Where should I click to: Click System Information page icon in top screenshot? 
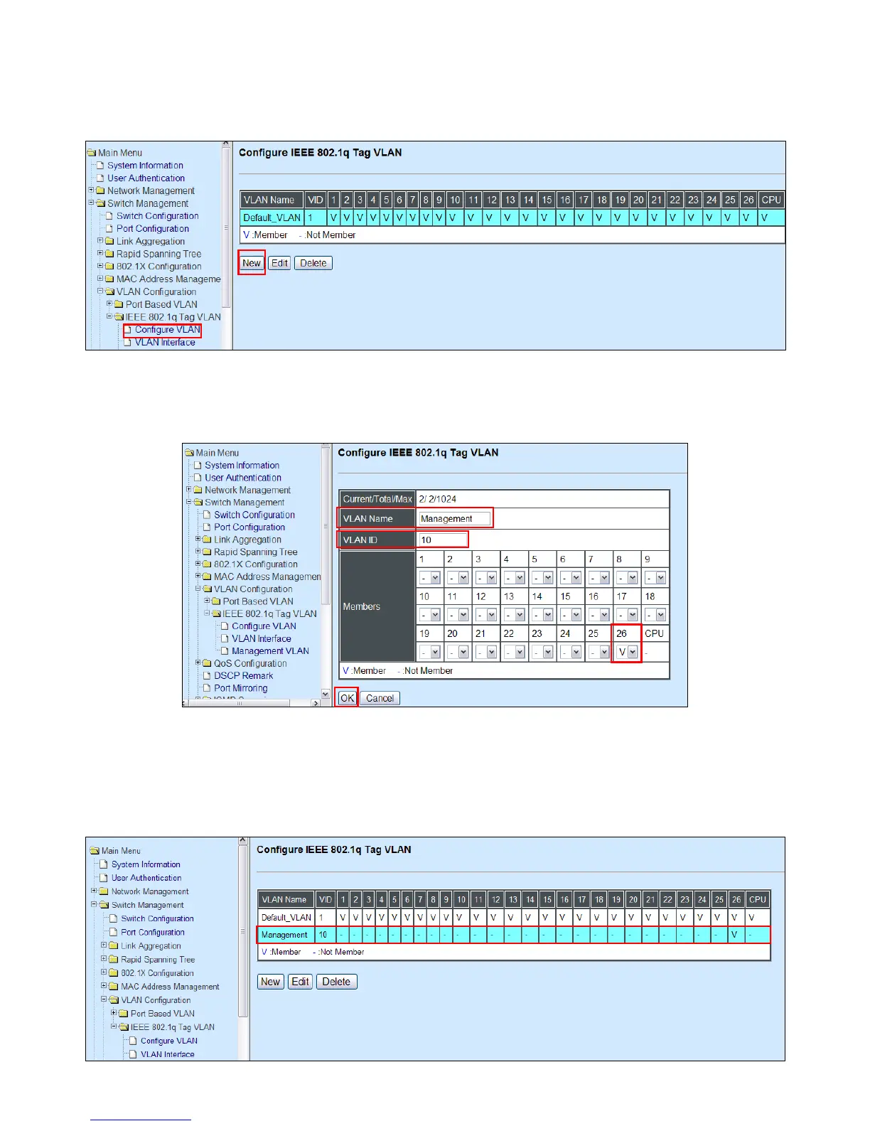tap(100, 166)
